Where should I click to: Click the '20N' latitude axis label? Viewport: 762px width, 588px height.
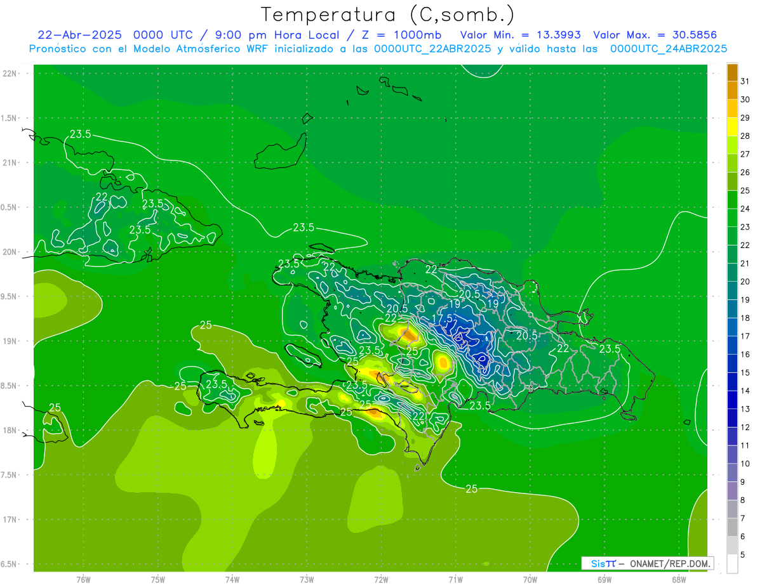point(10,252)
